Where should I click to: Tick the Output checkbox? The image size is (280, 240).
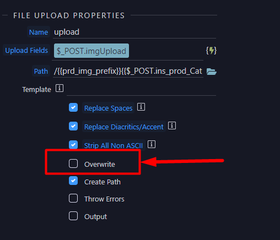pyautogui.click(x=73, y=216)
